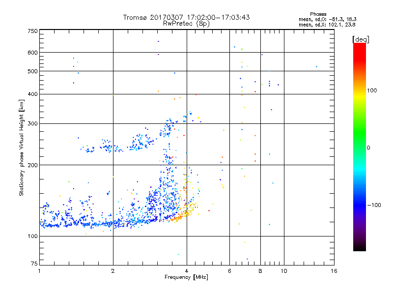
Task: Click the x-axis tick label '4'
Action: click(x=187, y=271)
